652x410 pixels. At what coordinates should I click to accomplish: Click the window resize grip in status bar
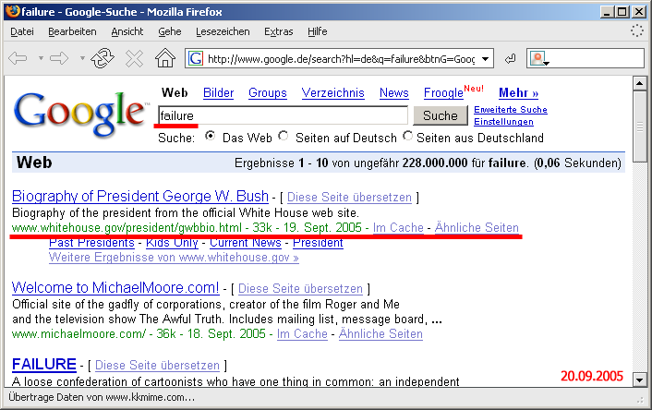coord(640,400)
